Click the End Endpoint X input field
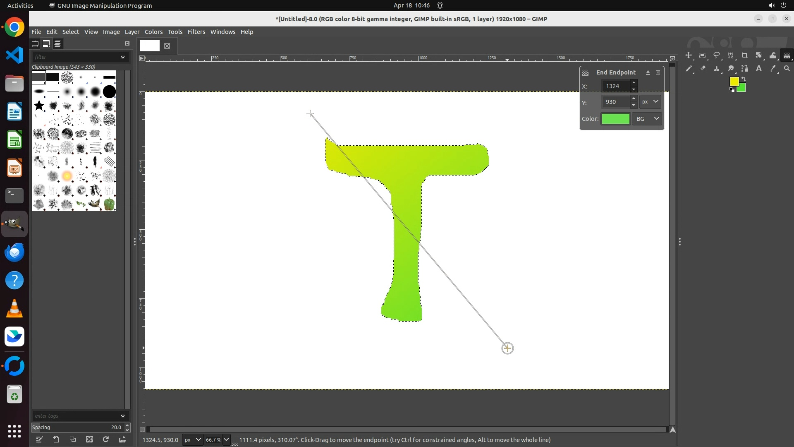The image size is (794, 447). coord(615,86)
